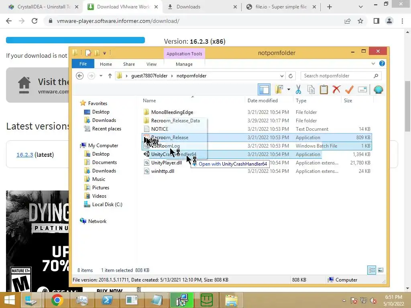This screenshot has width=411, height=308.
Task: Open the View ribbon tab
Action: coord(151,64)
